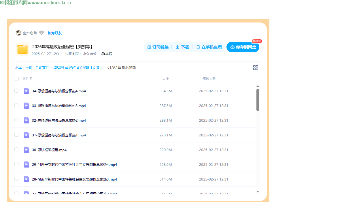The image size is (359, 216).
Task: Select checkbox for 34-思想道德与法治概念预热4.mp4
Action: tap(16, 91)
